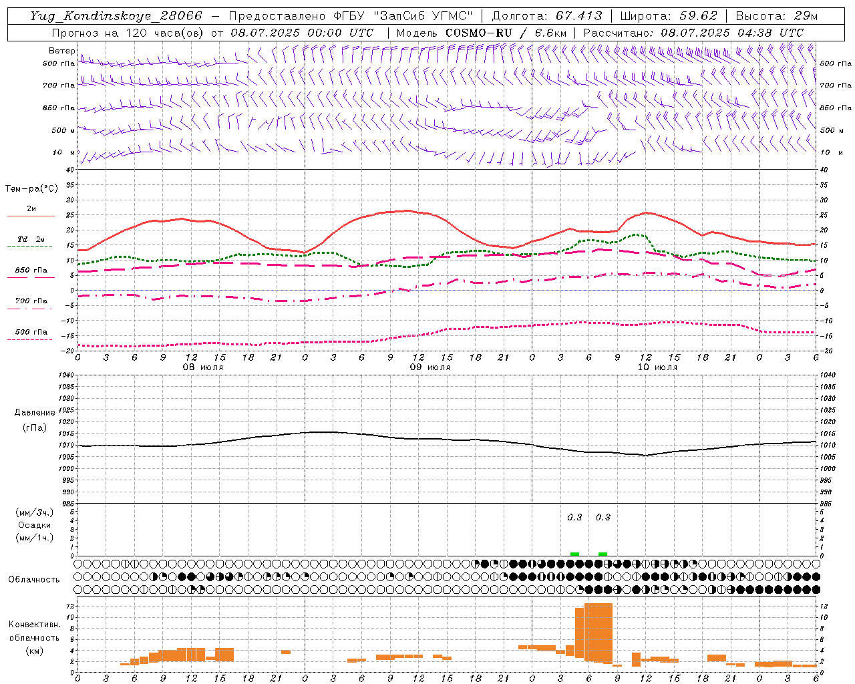Click the red 2м temperature legend line
855x684 pixels.
[31, 216]
